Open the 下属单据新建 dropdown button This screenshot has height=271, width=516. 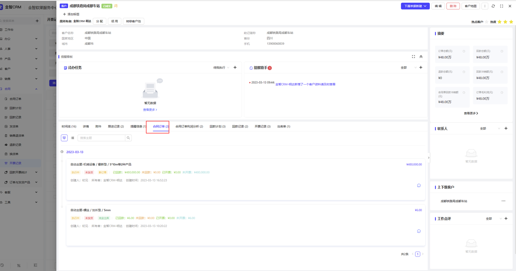(415, 6)
